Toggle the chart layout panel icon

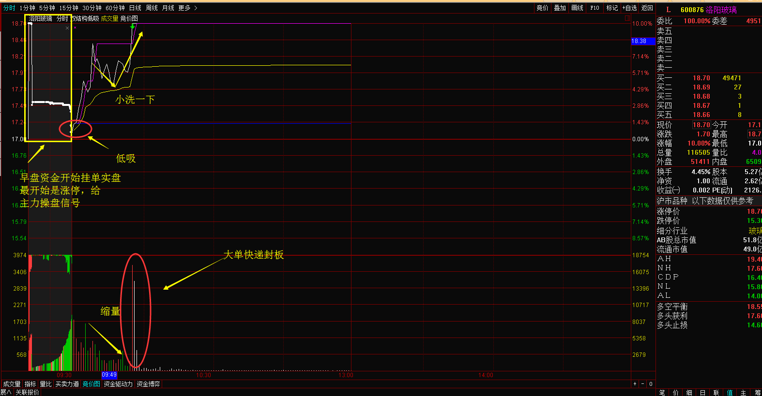pos(627,18)
